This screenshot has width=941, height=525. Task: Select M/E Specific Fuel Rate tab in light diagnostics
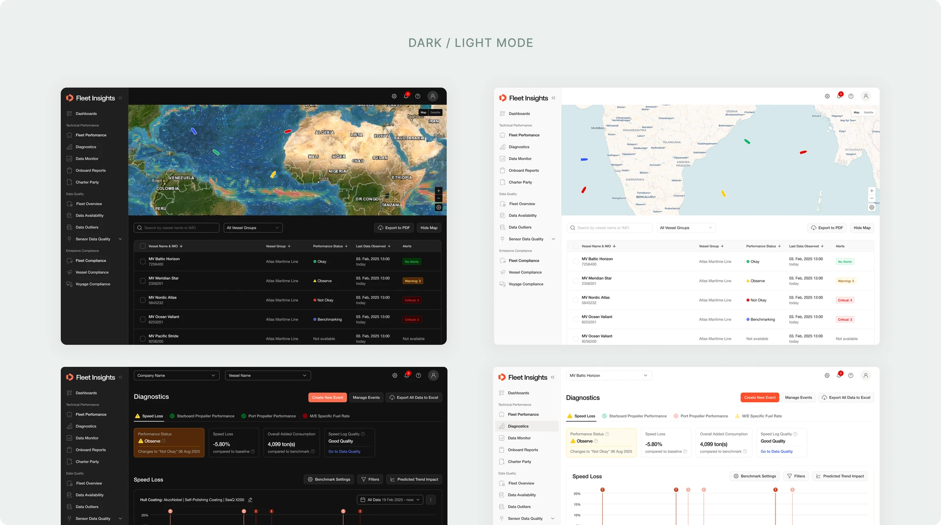[759, 416]
